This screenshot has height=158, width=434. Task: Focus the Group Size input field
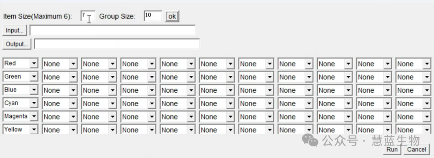153,16
